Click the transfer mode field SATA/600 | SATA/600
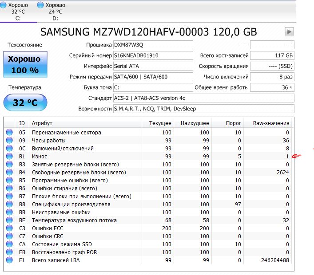314x275 pixels. 153,77
